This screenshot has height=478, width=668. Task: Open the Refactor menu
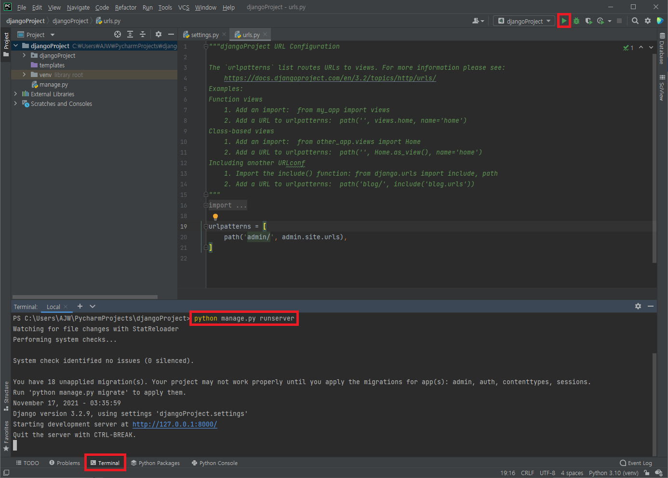(126, 7)
